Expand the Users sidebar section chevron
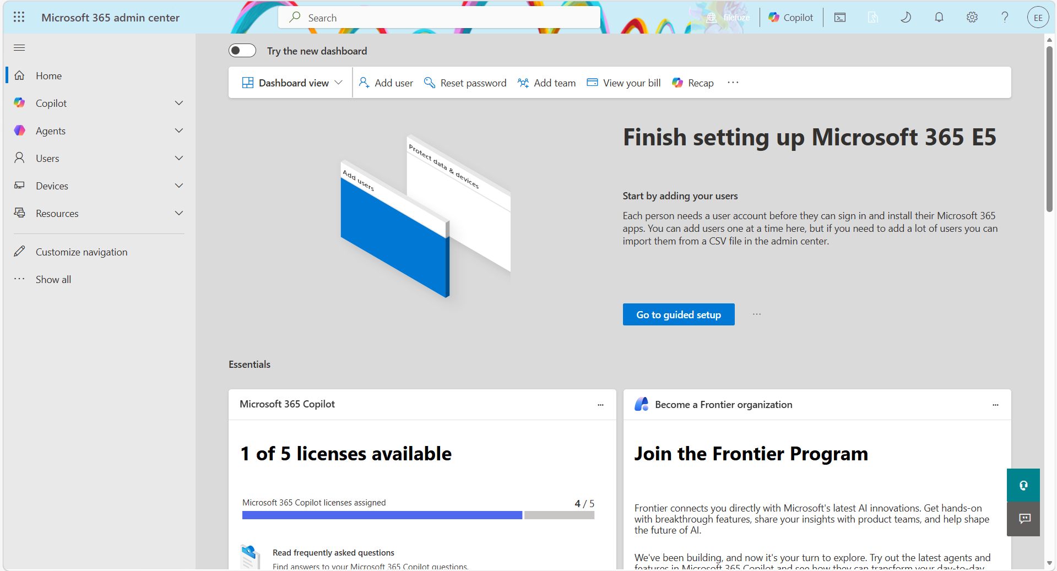This screenshot has width=1057, height=571. pos(179,158)
